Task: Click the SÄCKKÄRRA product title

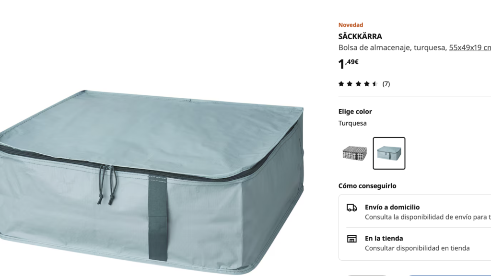Action: pyautogui.click(x=360, y=36)
